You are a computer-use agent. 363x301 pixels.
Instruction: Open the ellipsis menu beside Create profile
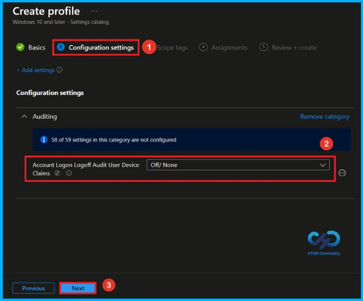click(94, 11)
